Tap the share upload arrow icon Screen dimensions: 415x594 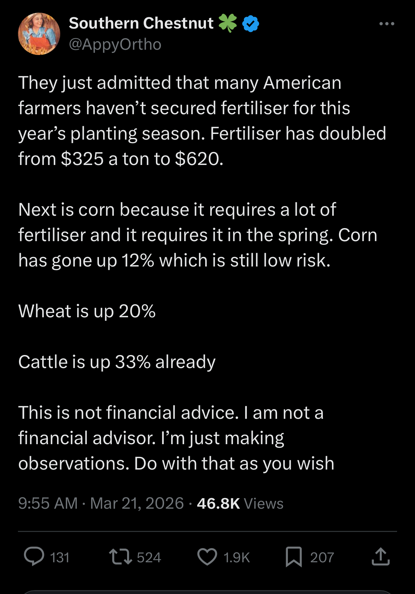pos(381,557)
